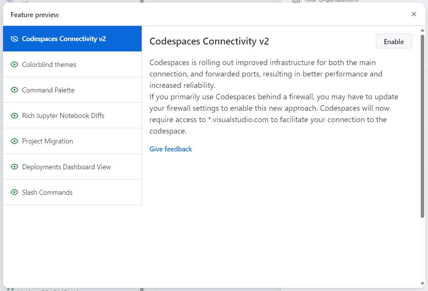This screenshot has width=428, height=291.
Task: Open the Give feedback link
Action: coord(171,149)
